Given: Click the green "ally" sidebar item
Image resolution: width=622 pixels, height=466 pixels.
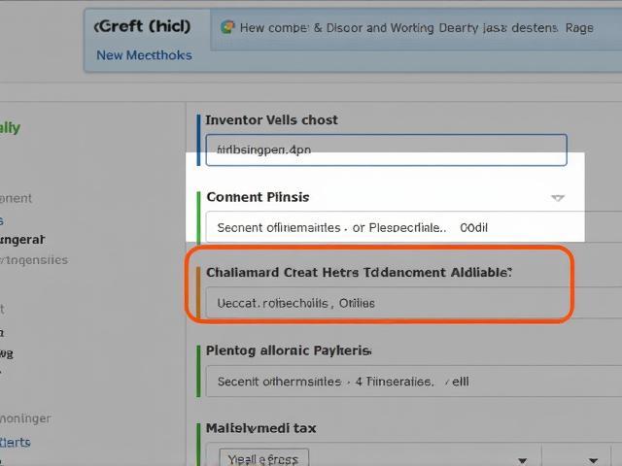Looking at the screenshot, I should coord(10,127).
